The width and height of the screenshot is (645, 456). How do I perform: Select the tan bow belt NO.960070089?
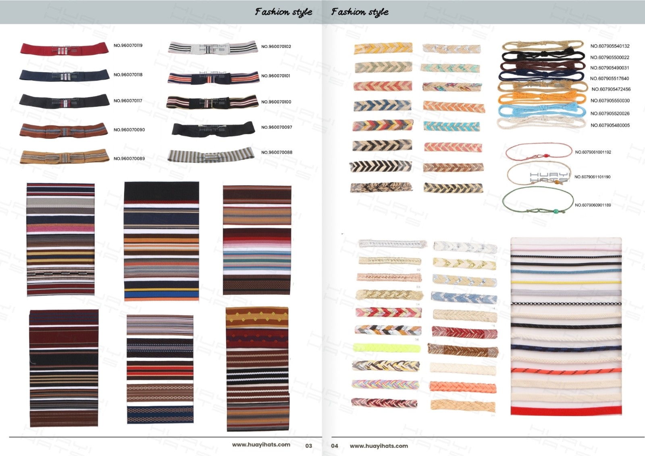(x=64, y=156)
